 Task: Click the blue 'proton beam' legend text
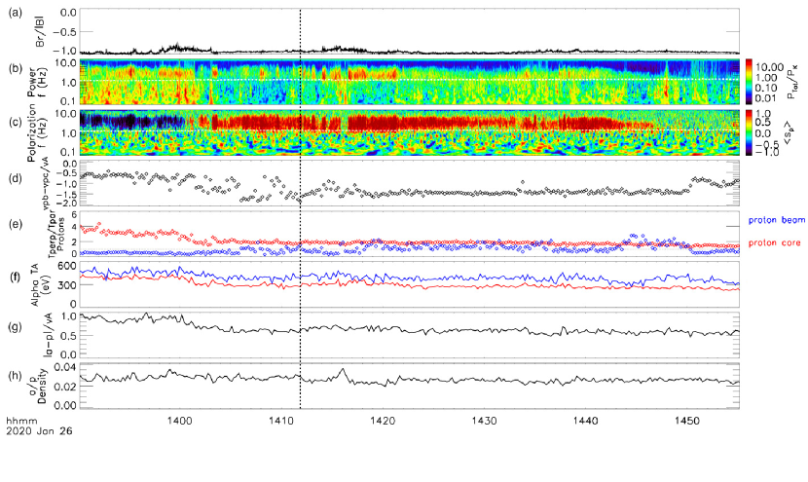776,221
